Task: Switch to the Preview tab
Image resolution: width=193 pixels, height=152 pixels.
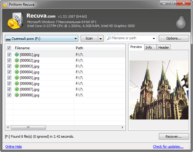Action: click(x=136, y=47)
